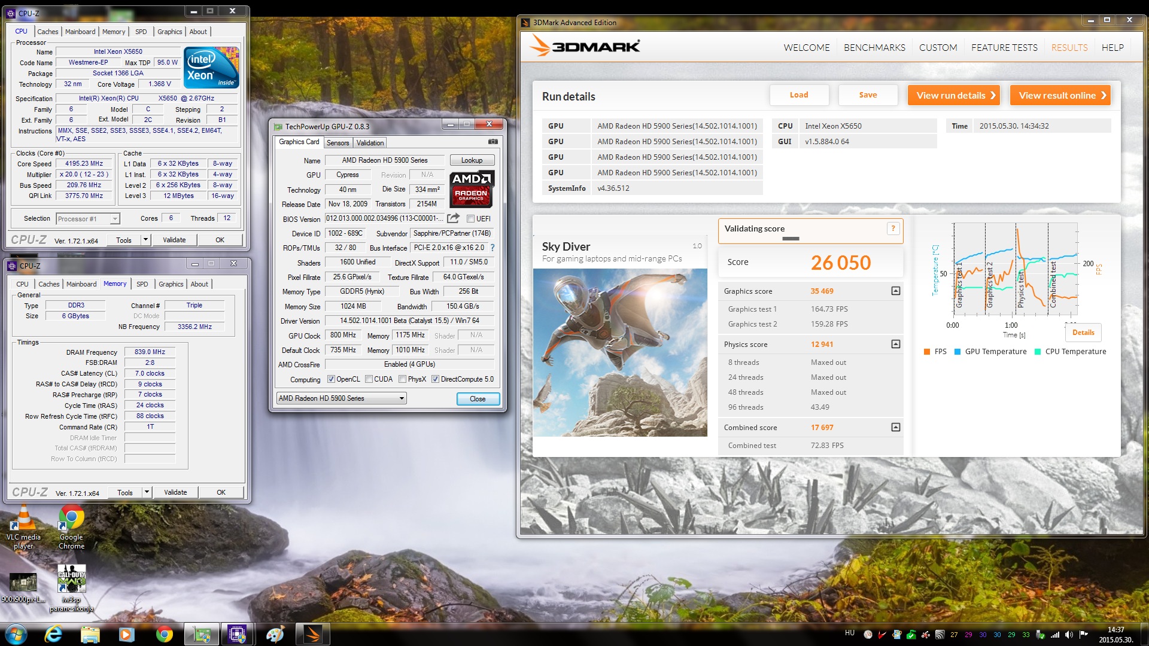Click the Windows Start orb
The height and width of the screenshot is (646, 1149).
coord(16,634)
